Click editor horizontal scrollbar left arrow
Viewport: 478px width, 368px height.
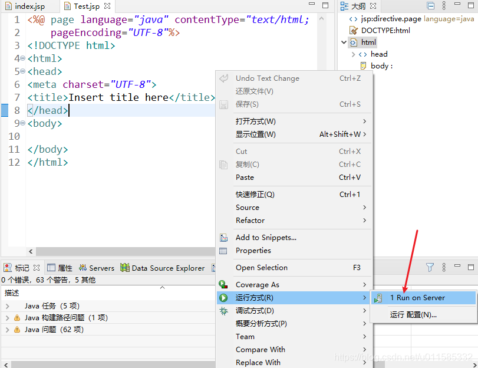31,251
